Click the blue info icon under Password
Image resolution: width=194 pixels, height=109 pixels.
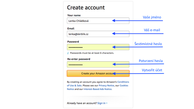(68, 53)
